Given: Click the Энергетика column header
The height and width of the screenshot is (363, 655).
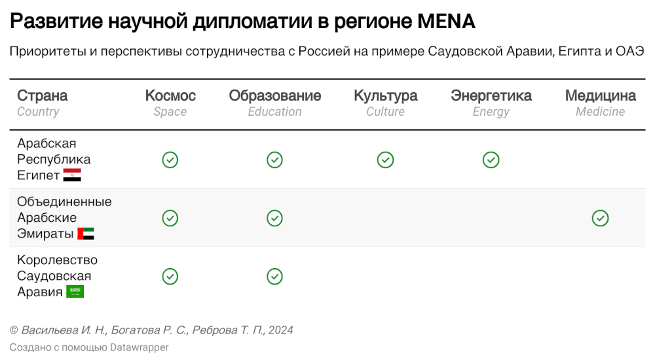Looking at the screenshot, I should click(x=491, y=96).
